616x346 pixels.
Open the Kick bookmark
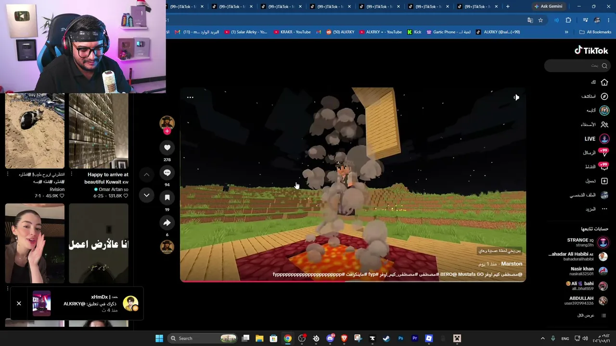pyautogui.click(x=414, y=32)
